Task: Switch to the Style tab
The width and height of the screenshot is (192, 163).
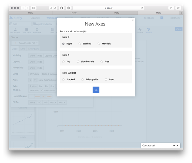Action: click(23, 49)
